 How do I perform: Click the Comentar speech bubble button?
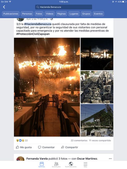46,147
